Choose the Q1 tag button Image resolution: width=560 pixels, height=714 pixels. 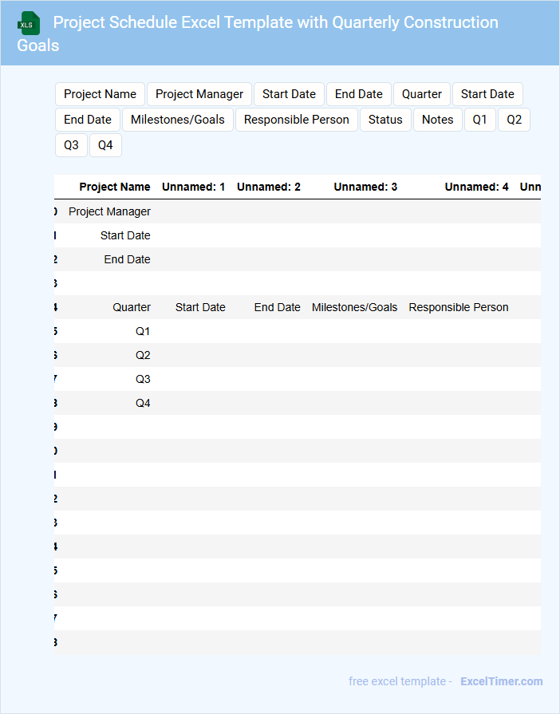coord(479,120)
